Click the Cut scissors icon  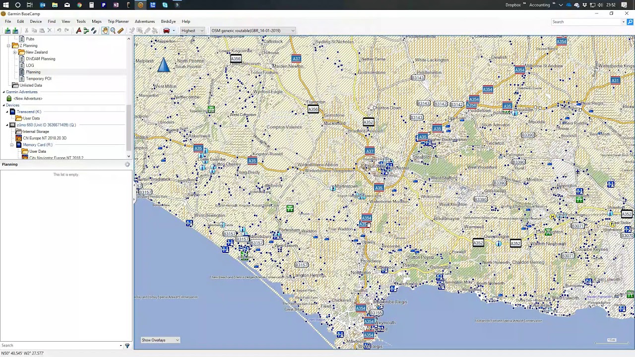27,31
